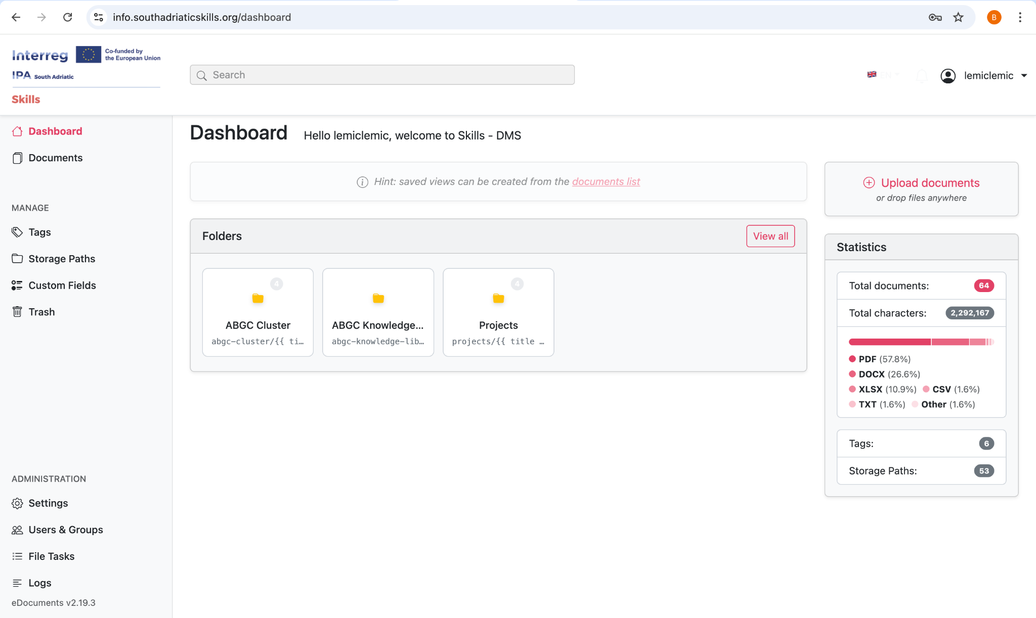Open the EN language selector
This screenshot has width=1036, height=618.
coord(883,75)
